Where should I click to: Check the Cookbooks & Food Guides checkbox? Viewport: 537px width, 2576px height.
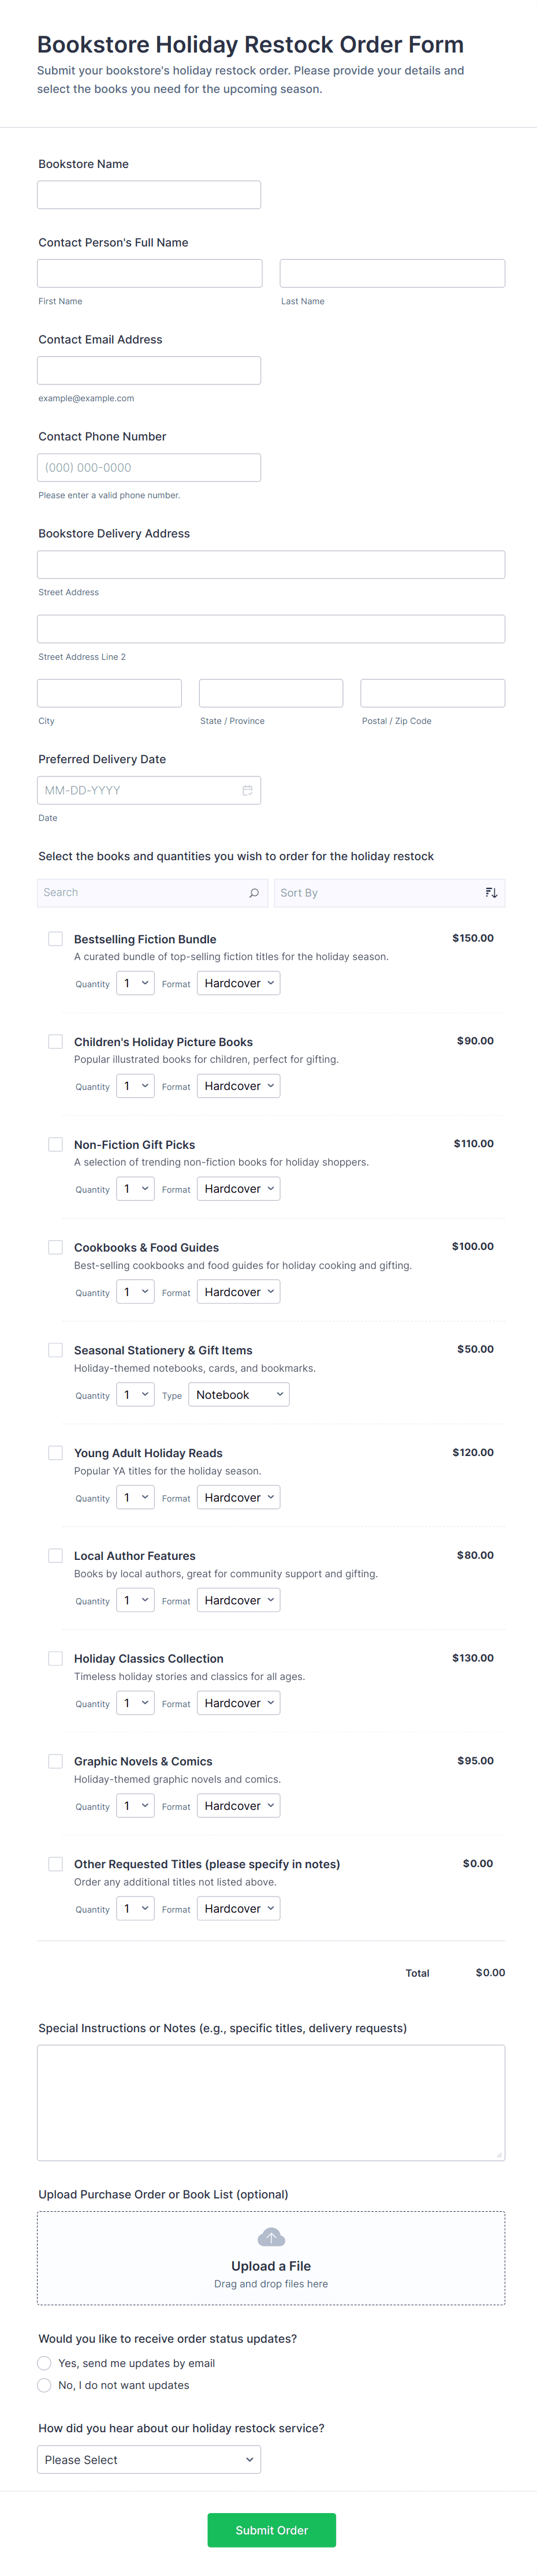[x=56, y=1247]
